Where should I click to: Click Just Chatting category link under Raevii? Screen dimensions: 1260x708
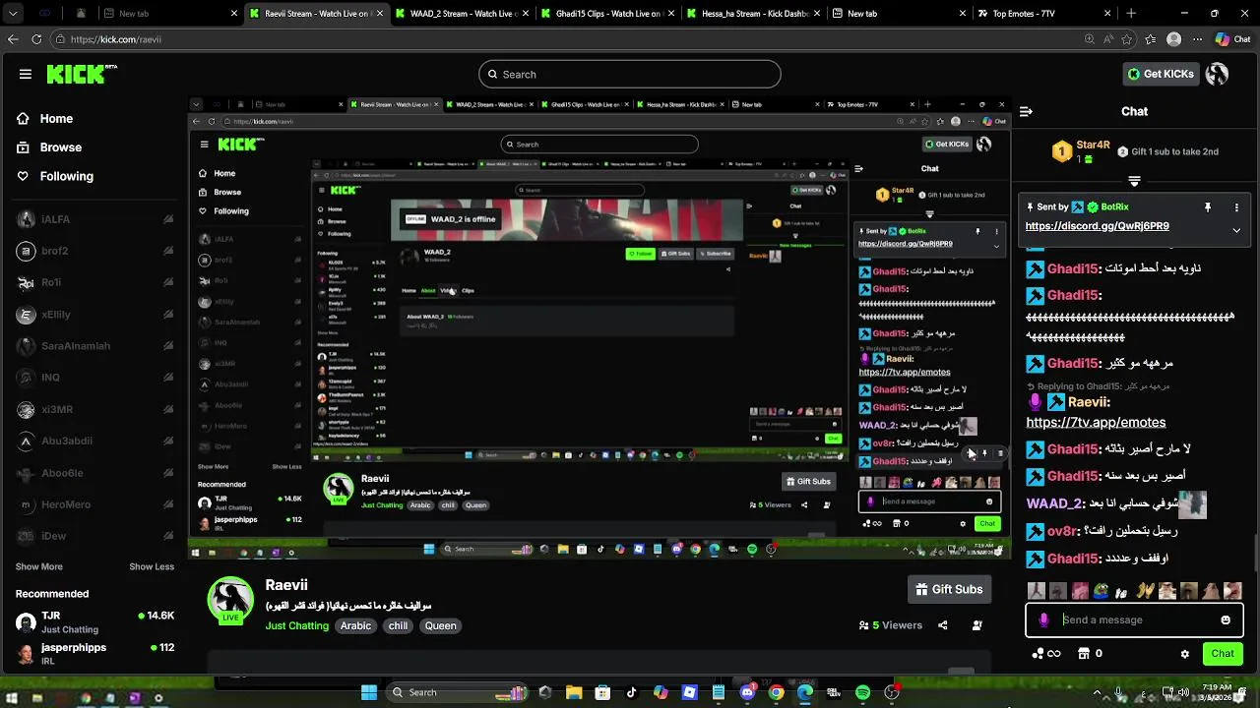(296, 625)
